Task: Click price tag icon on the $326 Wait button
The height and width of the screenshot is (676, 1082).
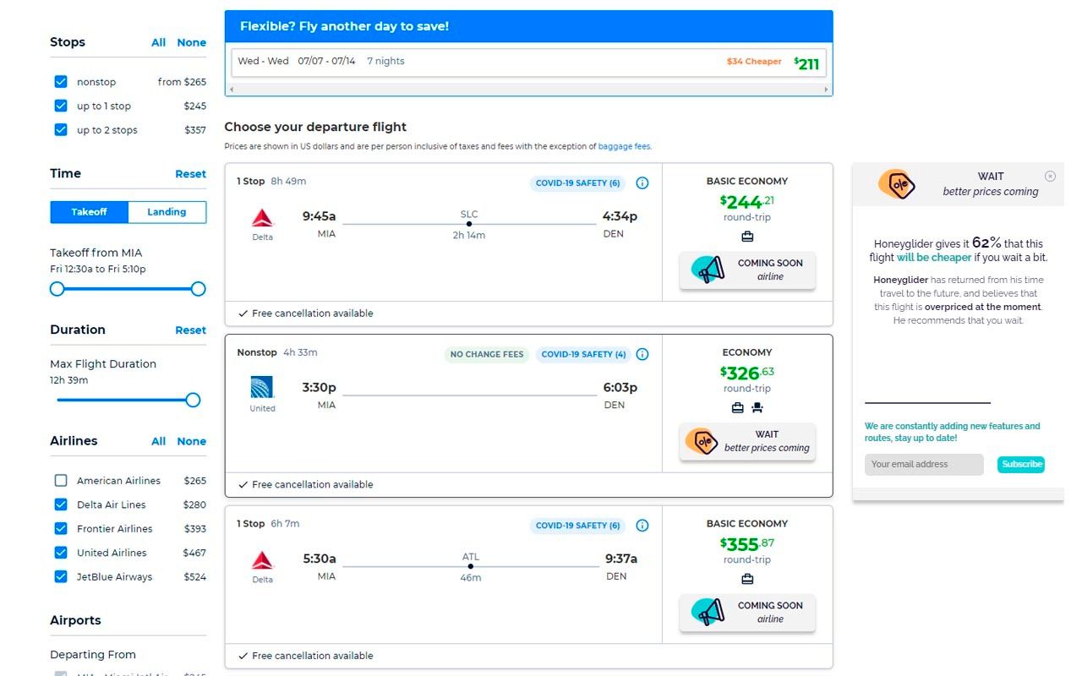Action: [702, 442]
